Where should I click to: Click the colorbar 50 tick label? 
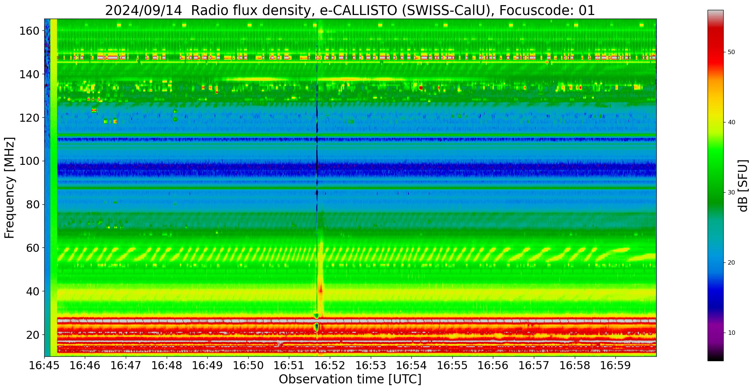pos(731,52)
